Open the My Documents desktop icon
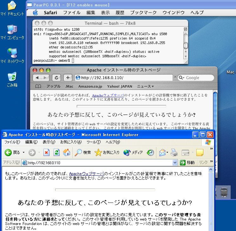Screen dimensions: 236x231 12,9
